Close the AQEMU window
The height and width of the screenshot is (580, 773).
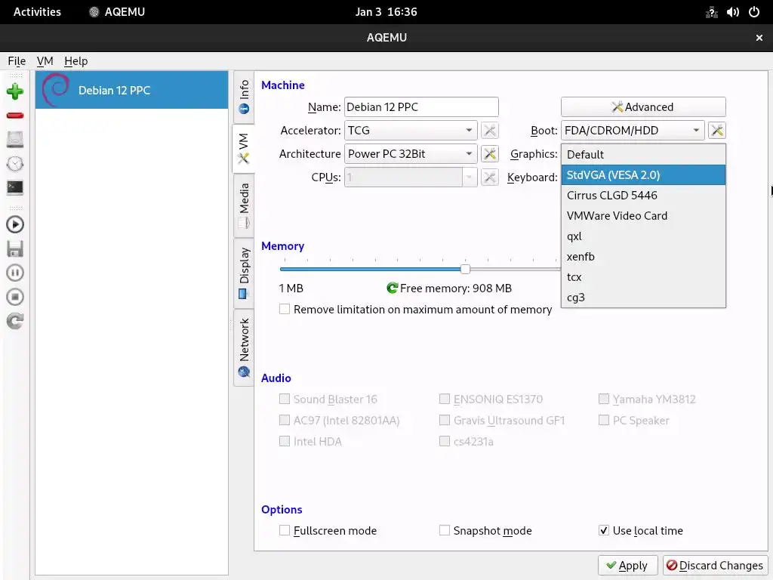[759, 38]
